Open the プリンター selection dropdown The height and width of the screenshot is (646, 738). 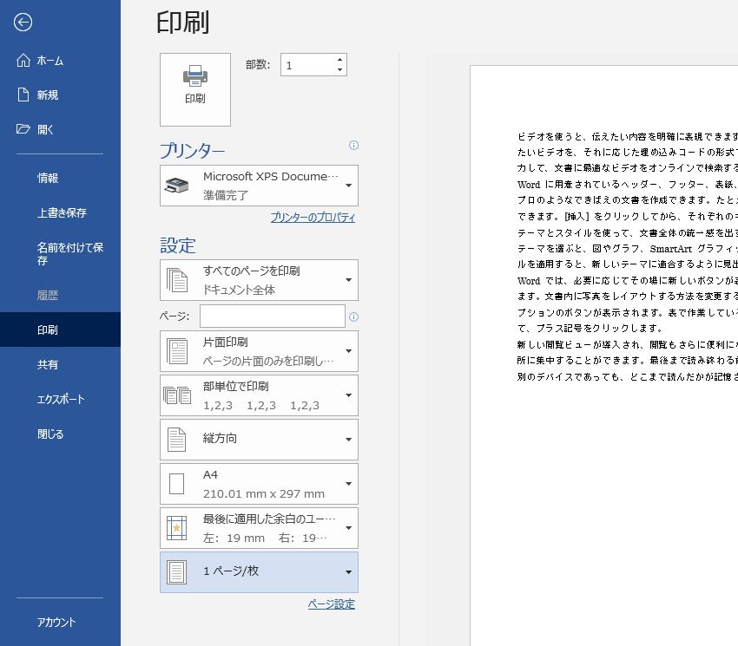pos(347,185)
